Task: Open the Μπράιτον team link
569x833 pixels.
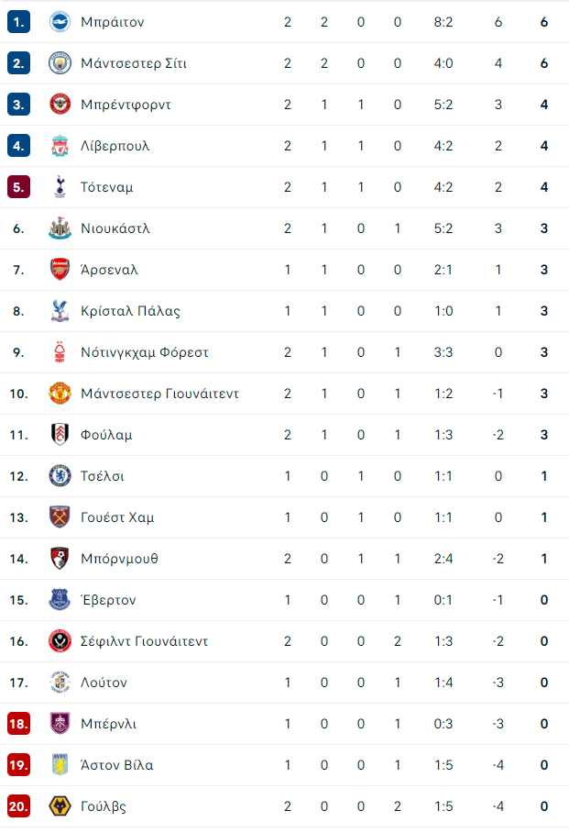Action: click(x=113, y=22)
